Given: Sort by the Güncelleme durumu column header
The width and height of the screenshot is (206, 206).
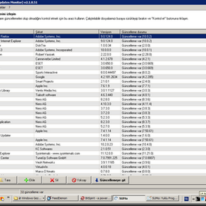Looking at the screenshot, I should [163, 32].
